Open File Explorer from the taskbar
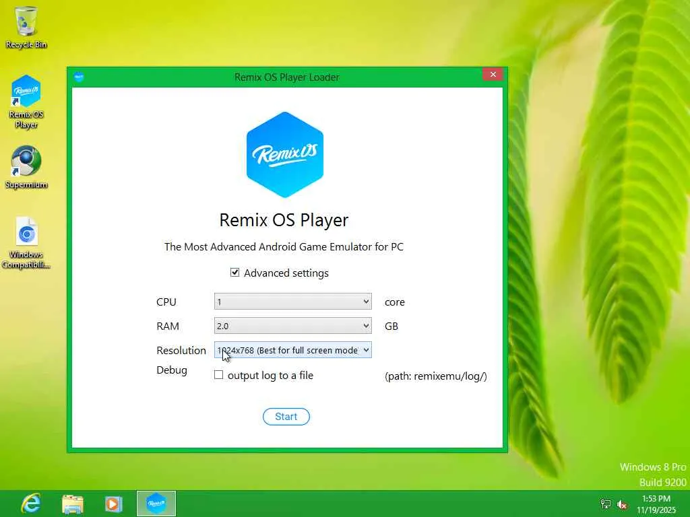 [73, 504]
